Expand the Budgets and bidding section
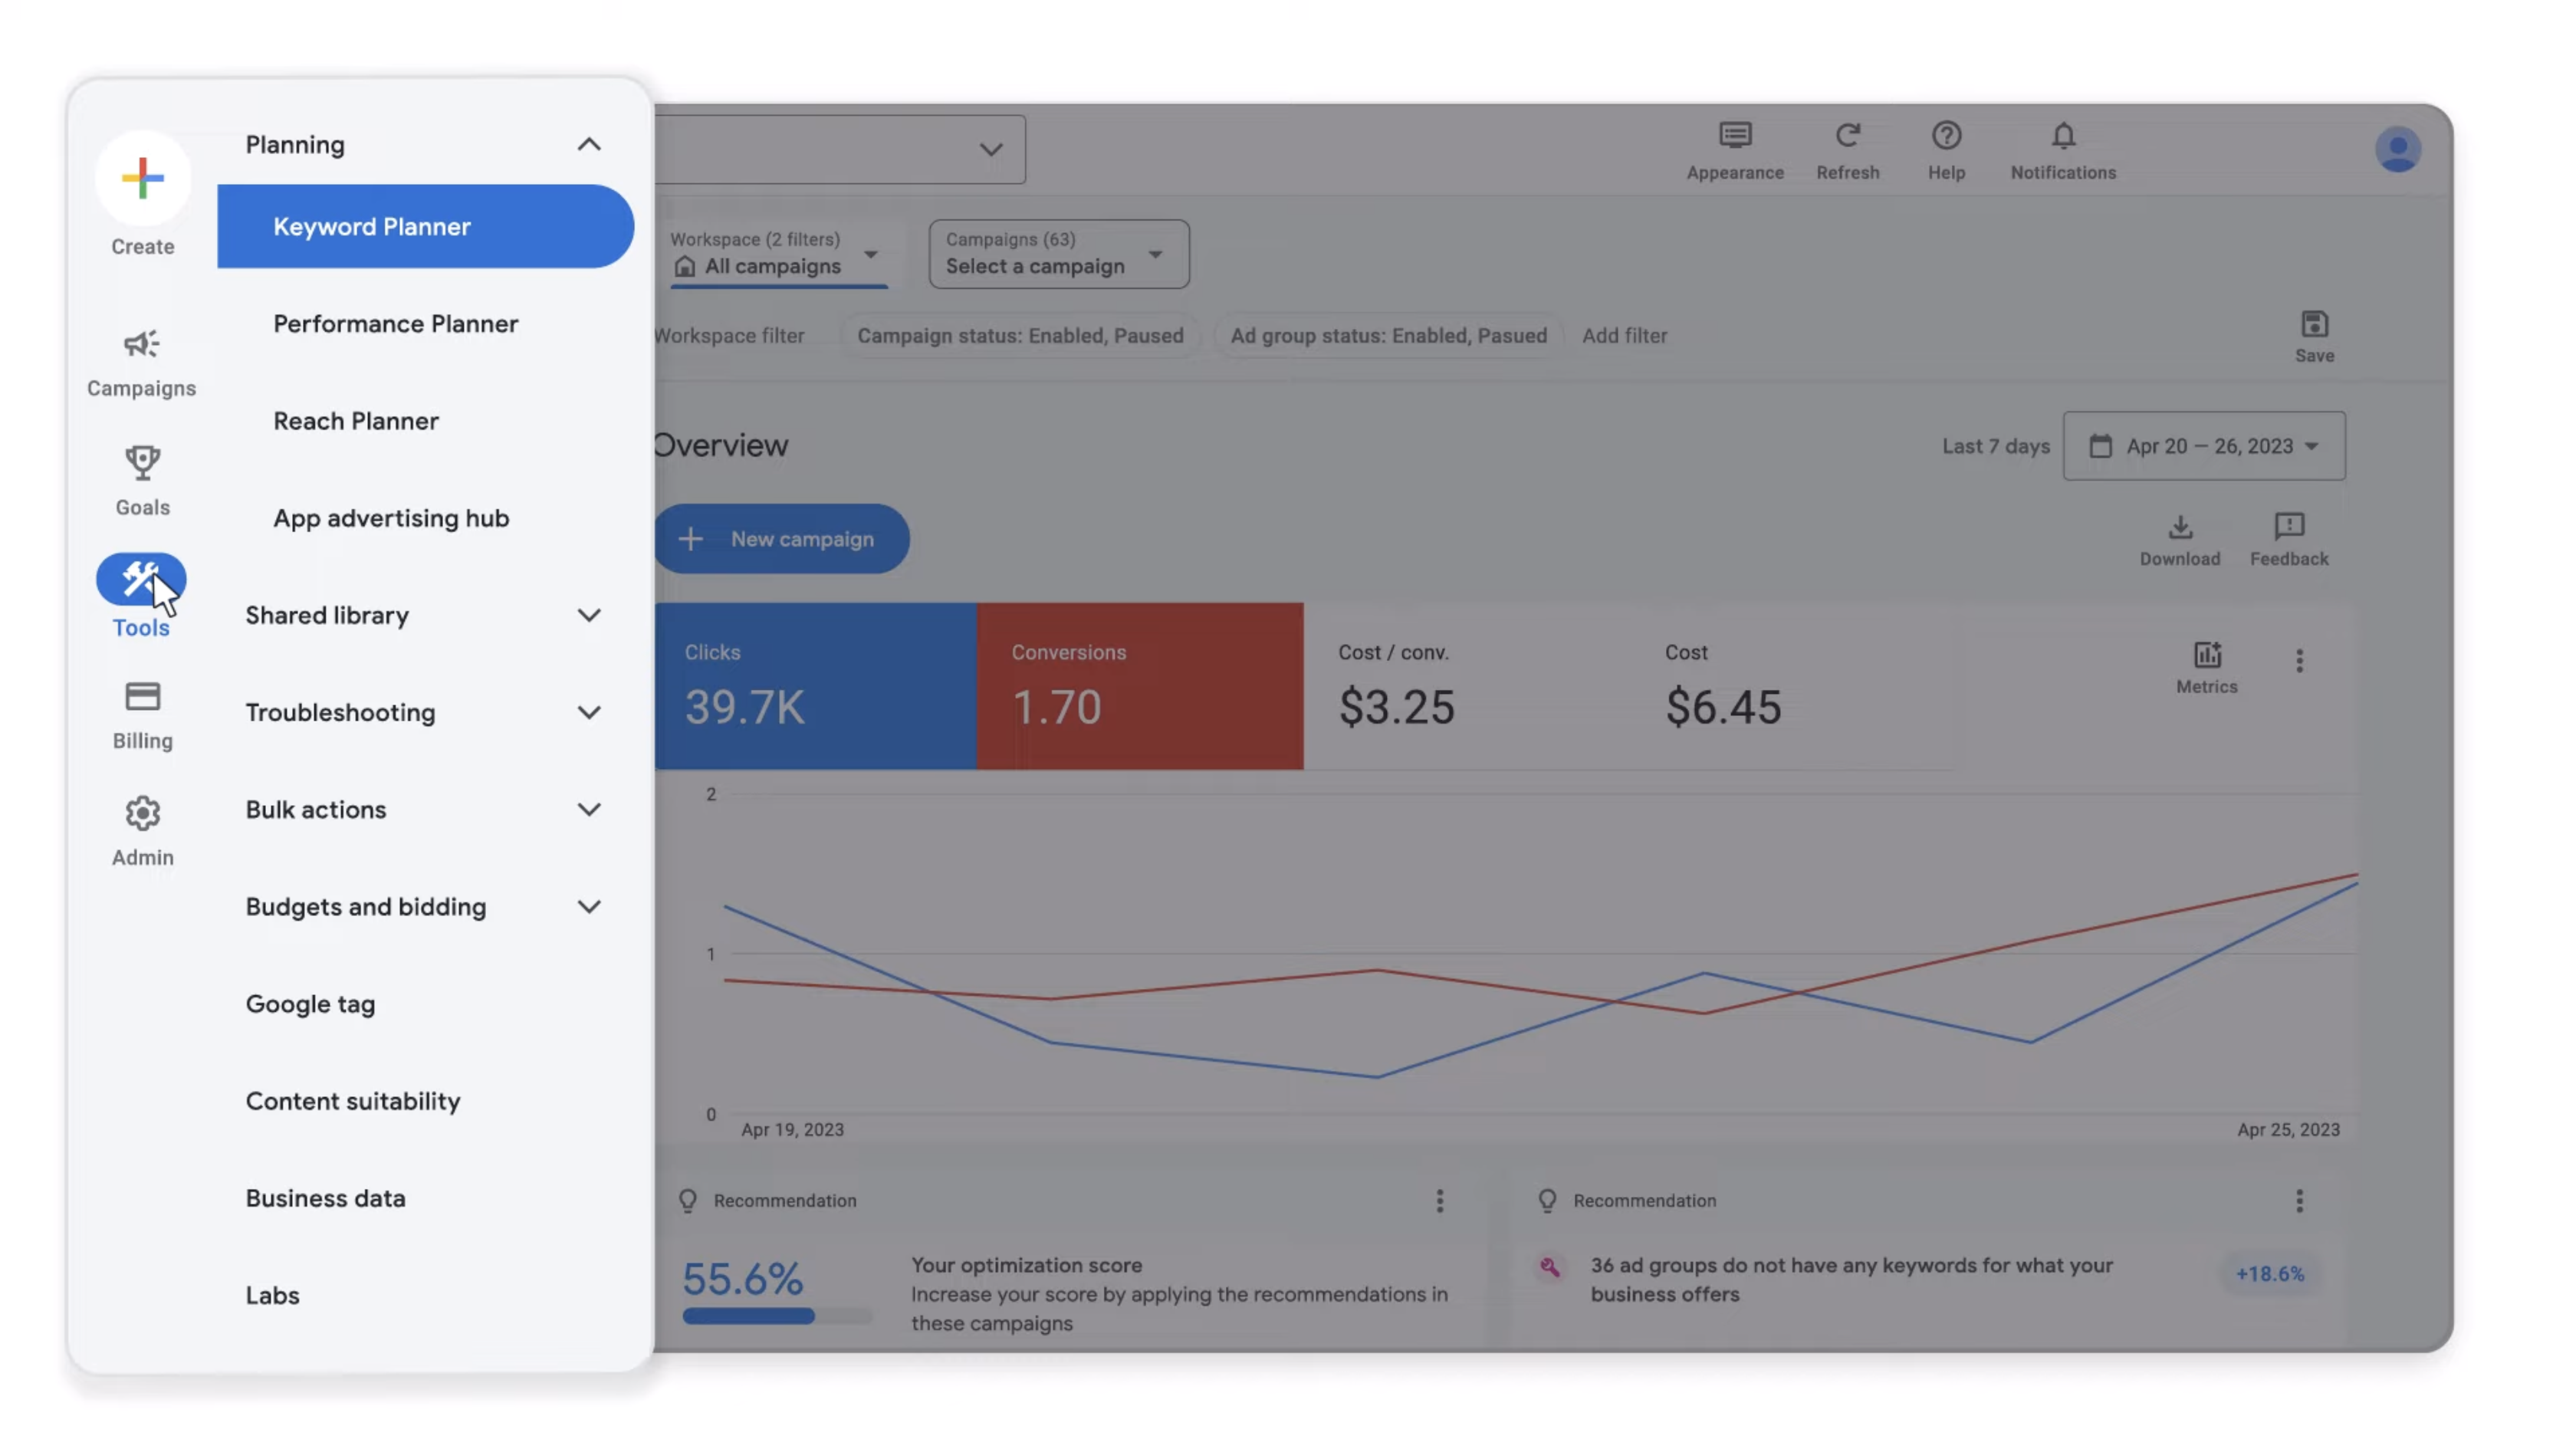The height and width of the screenshot is (1439, 2576). tap(589, 906)
